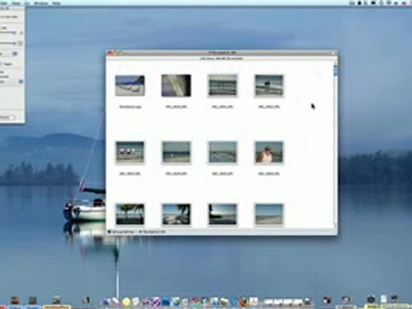412x309 pixels.
Task: Open Firefox from the Dock
Action: point(244,301)
